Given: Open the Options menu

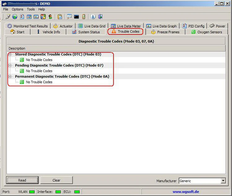Looking at the screenshot, I should pos(17,9).
